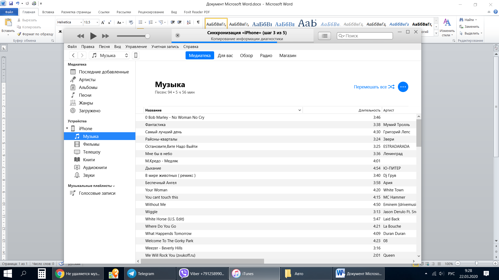Select song Without Me

point(155,205)
